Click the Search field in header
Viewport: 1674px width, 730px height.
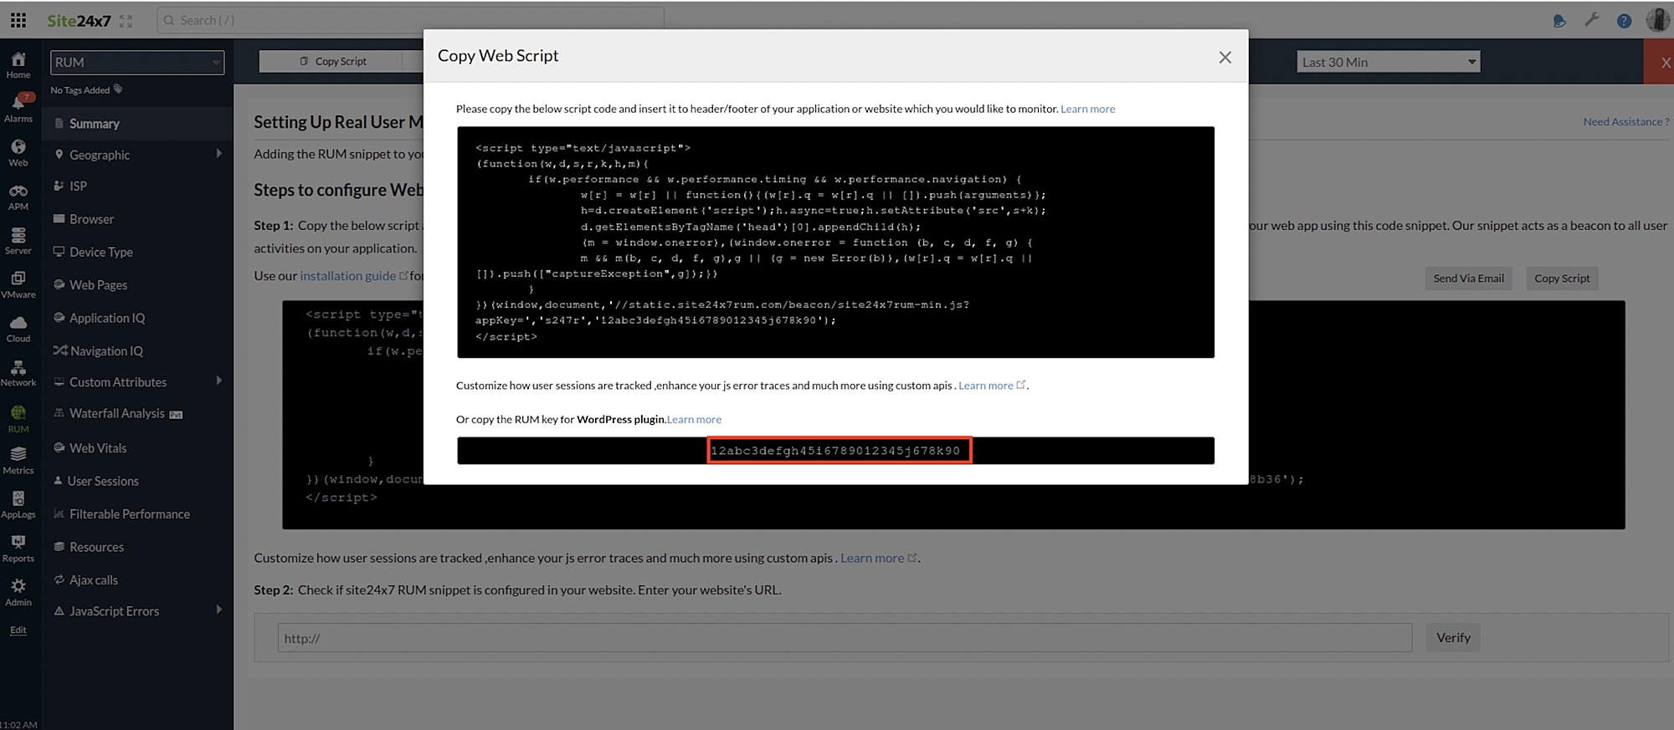[410, 20]
